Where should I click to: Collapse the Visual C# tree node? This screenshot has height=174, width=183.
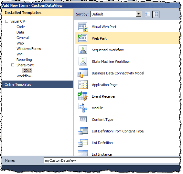point(7,21)
